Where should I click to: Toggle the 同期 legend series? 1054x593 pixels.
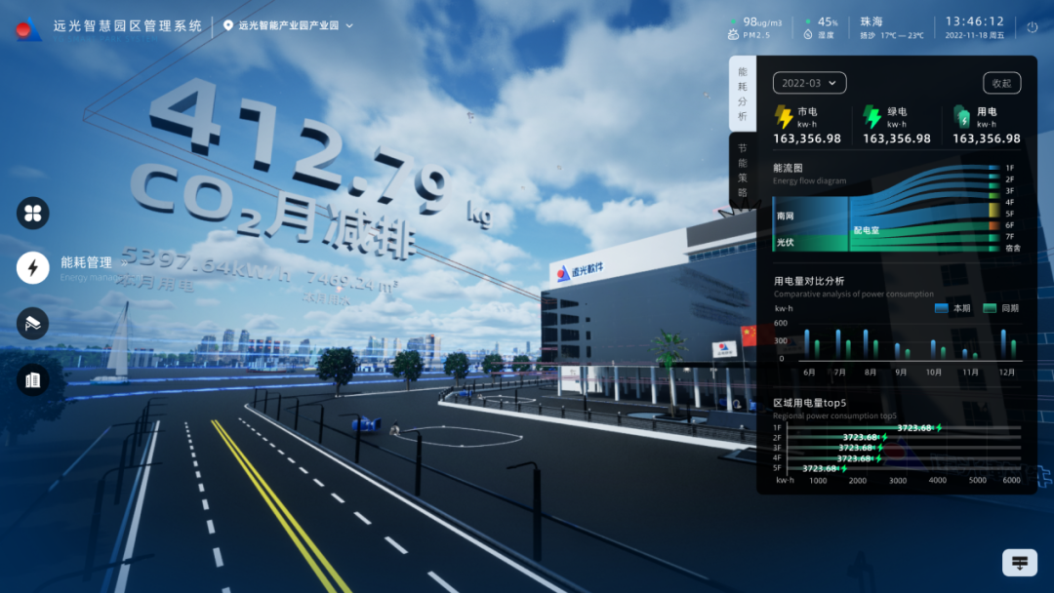(1000, 308)
